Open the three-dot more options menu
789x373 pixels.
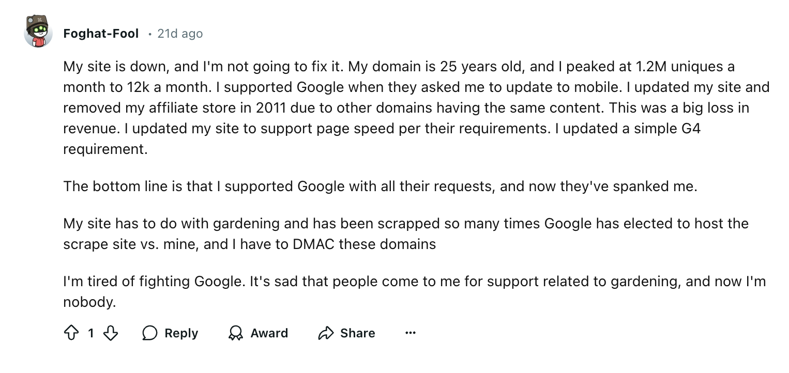[411, 333]
